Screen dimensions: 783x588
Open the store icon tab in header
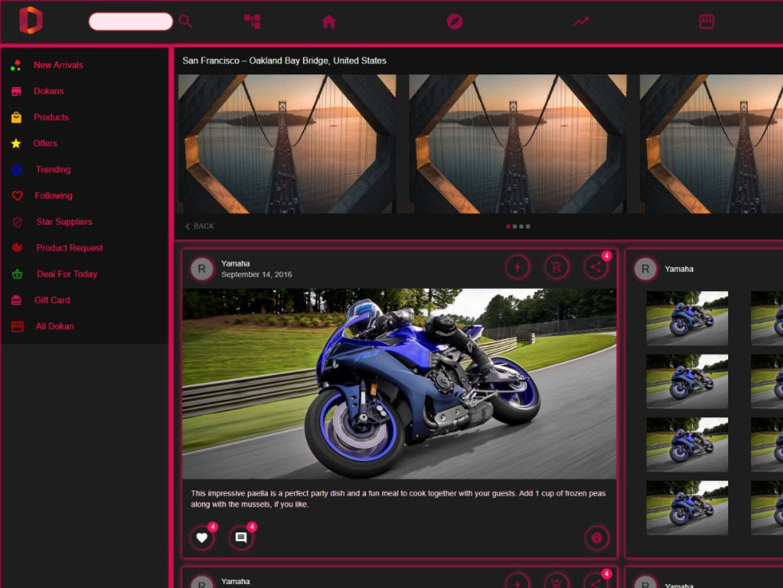pyautogui.click(x=706, y=21)
